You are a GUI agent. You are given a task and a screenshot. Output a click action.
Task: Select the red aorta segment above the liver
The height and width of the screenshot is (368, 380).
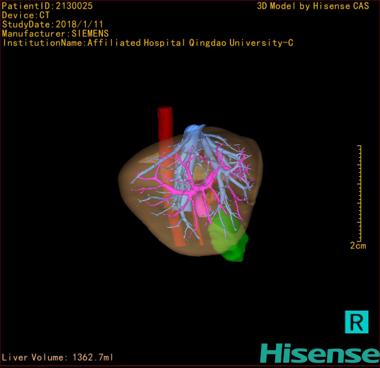(x=165, y=122)
